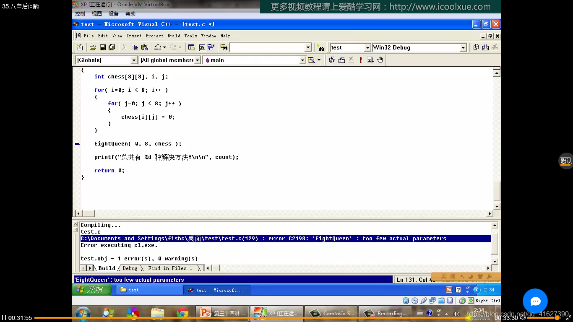Click the hand Insert Breakpoint icon
The image size is (573, 322).
coord(380,60)
